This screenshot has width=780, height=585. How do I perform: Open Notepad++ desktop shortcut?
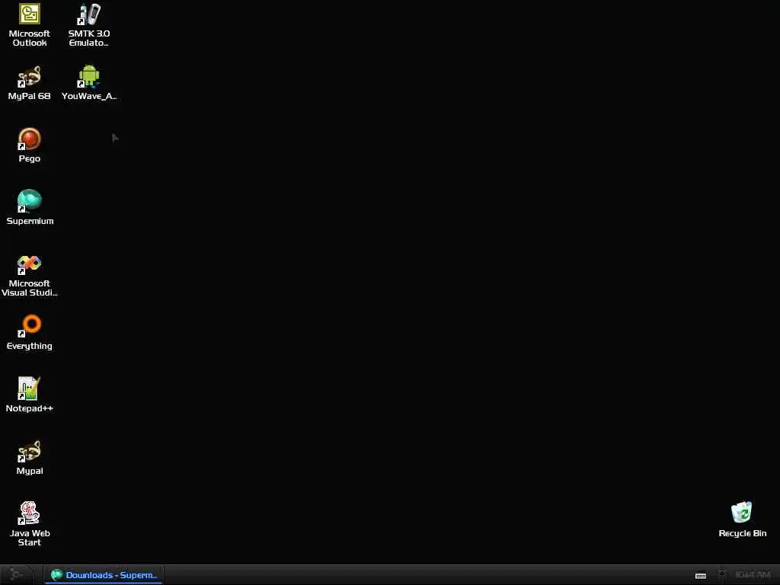tap(30, 395)
